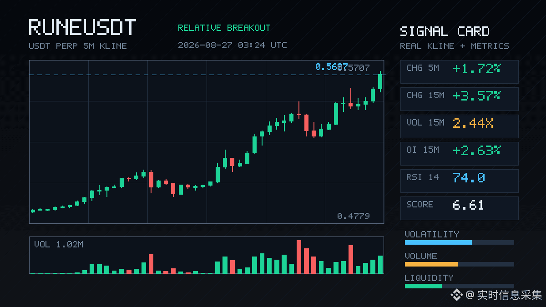Click the REAL KLINE + METRICS subtitle

(455, 46)
